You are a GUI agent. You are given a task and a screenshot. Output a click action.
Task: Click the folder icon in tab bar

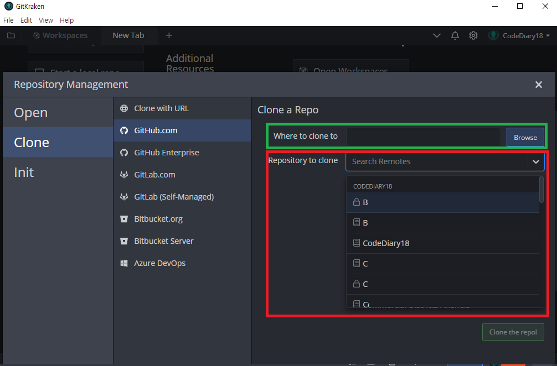click(11, 35)
